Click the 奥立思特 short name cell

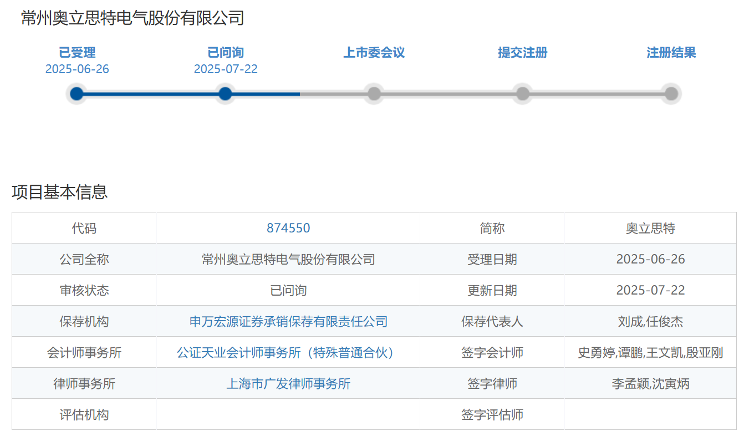(x=651, y=228)
